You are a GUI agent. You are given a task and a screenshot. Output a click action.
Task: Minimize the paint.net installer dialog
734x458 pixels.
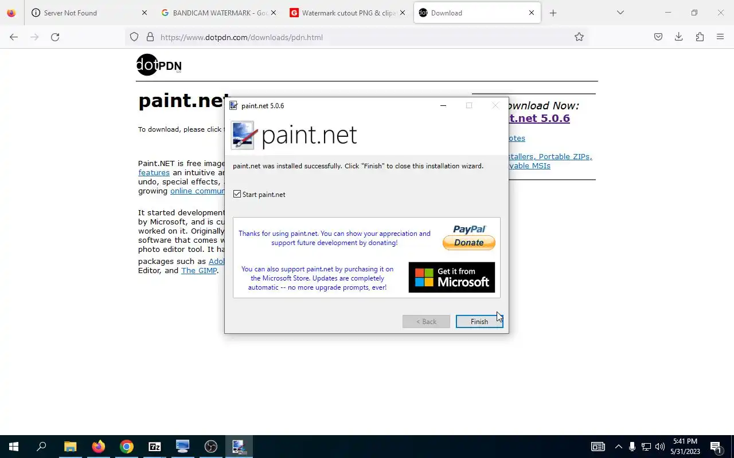pyautogui.click(x=443, y=105)
